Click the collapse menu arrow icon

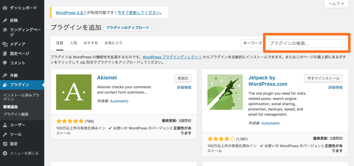pyautogui.click(x=5, y=153)
